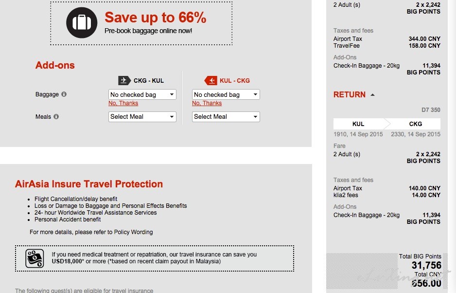456x293 pixels.
Task: Click the Baggage info icon
Action: point(64,94)
